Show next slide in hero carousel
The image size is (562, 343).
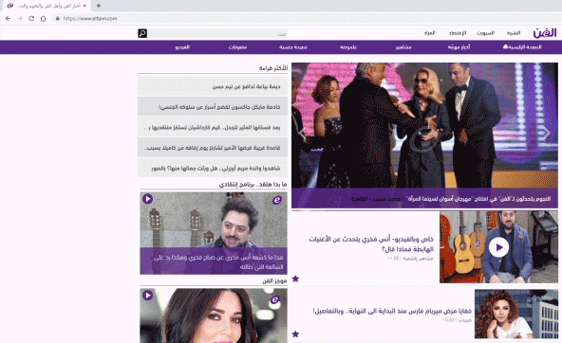pos(547,134)
